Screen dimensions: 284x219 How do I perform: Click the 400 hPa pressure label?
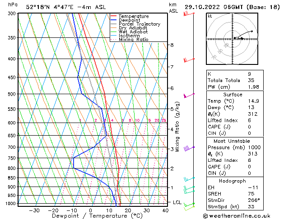(x=13, y=59)
